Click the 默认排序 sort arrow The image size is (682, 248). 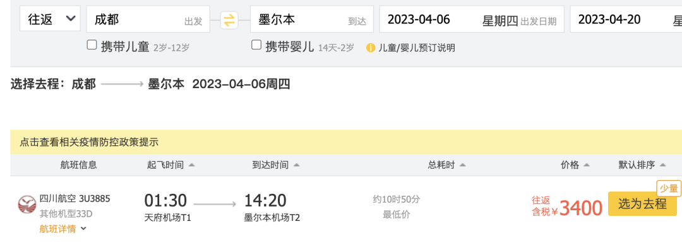point(663,165)
